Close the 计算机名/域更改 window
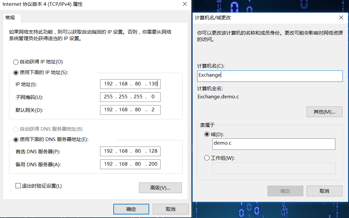 [341, 17]
